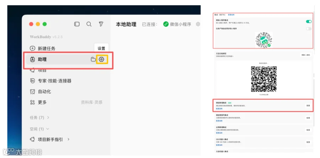This screenshot has width=320, height=158.
Task: Click the 自动化 alarm clock icon
Action: [32, 92]
